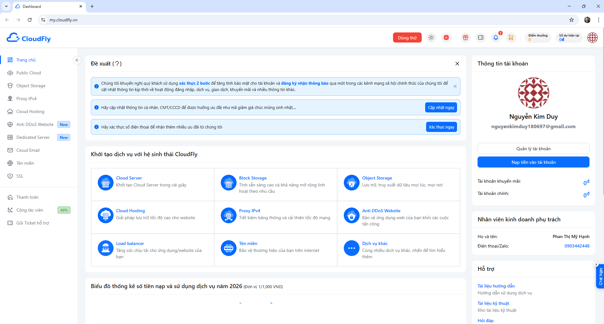The image size is (604, 324).
Task: Open Chrome three-dot menu
Action: point(598,20)
